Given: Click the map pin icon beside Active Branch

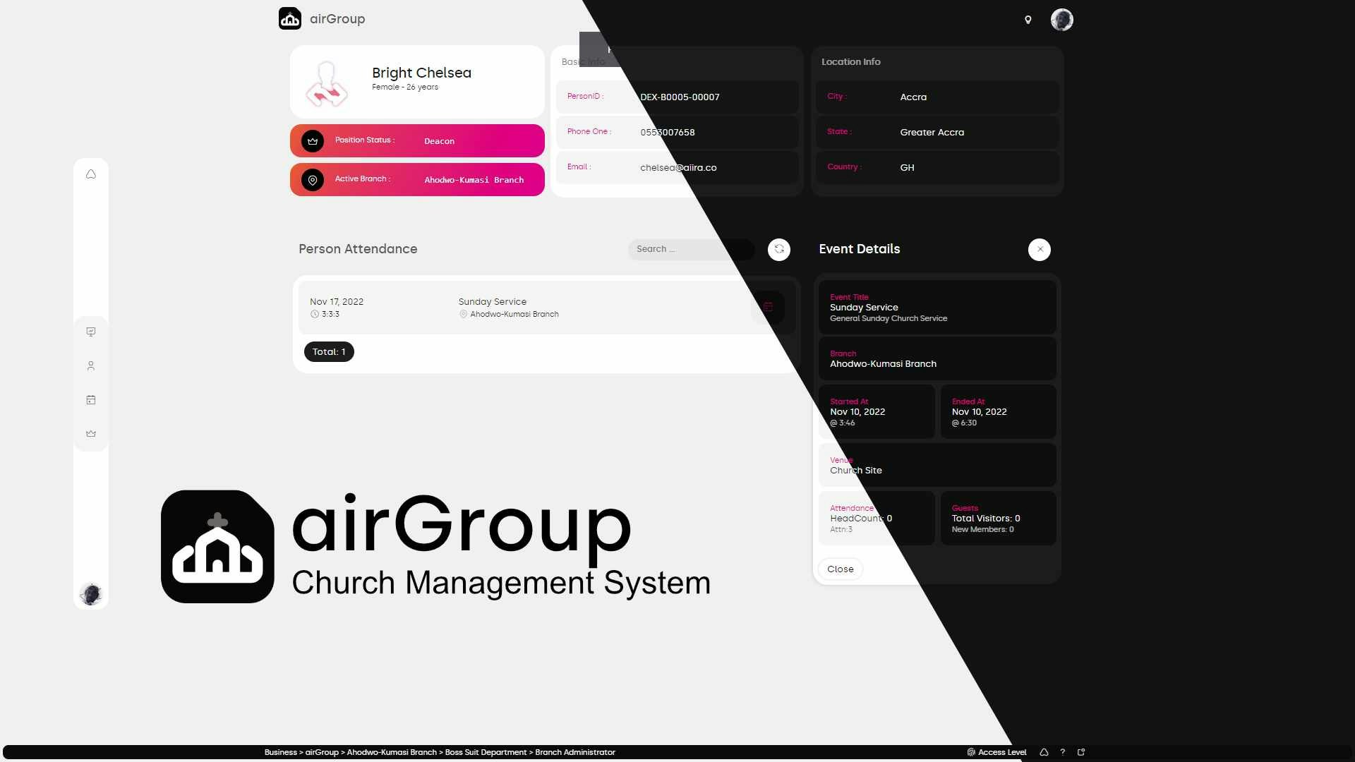Looking at the screenshot, I should tap(313, 180).
